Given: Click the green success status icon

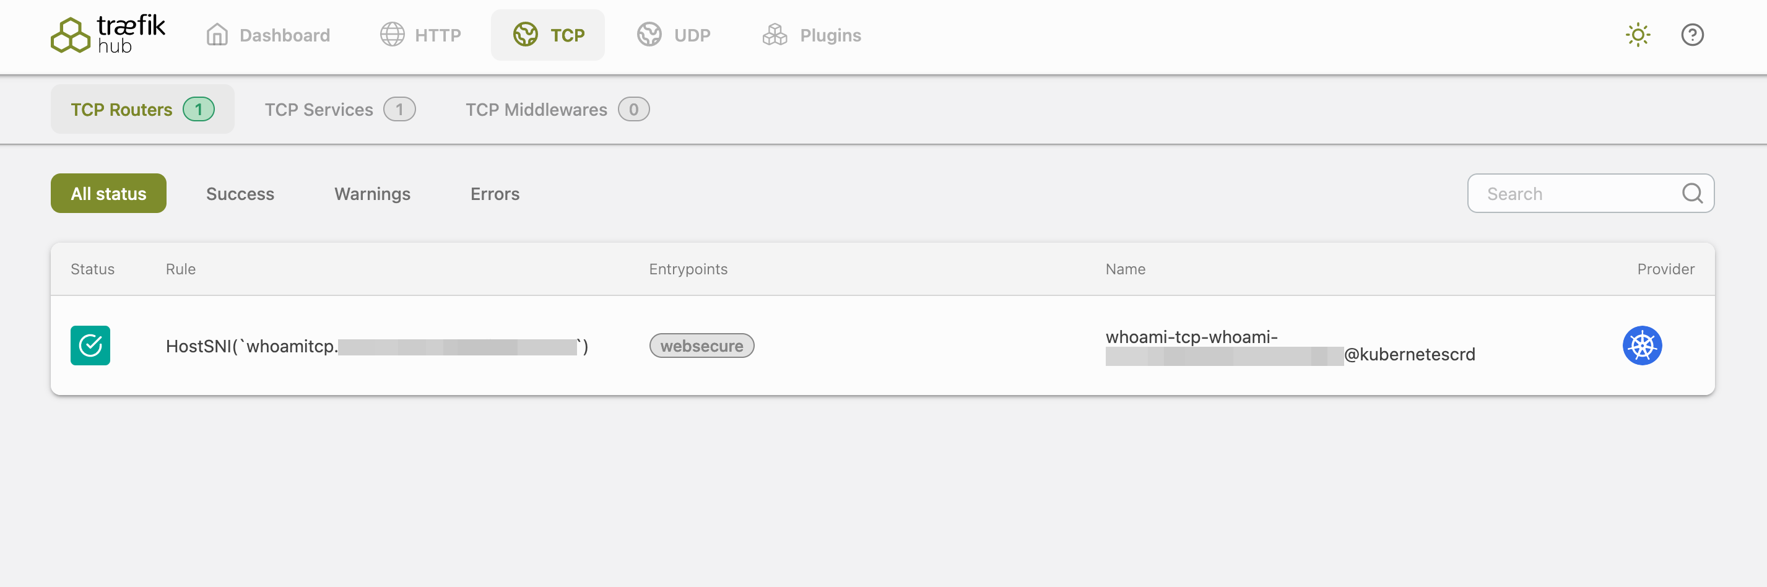Looking at the screenshot, I should [90, 346].
